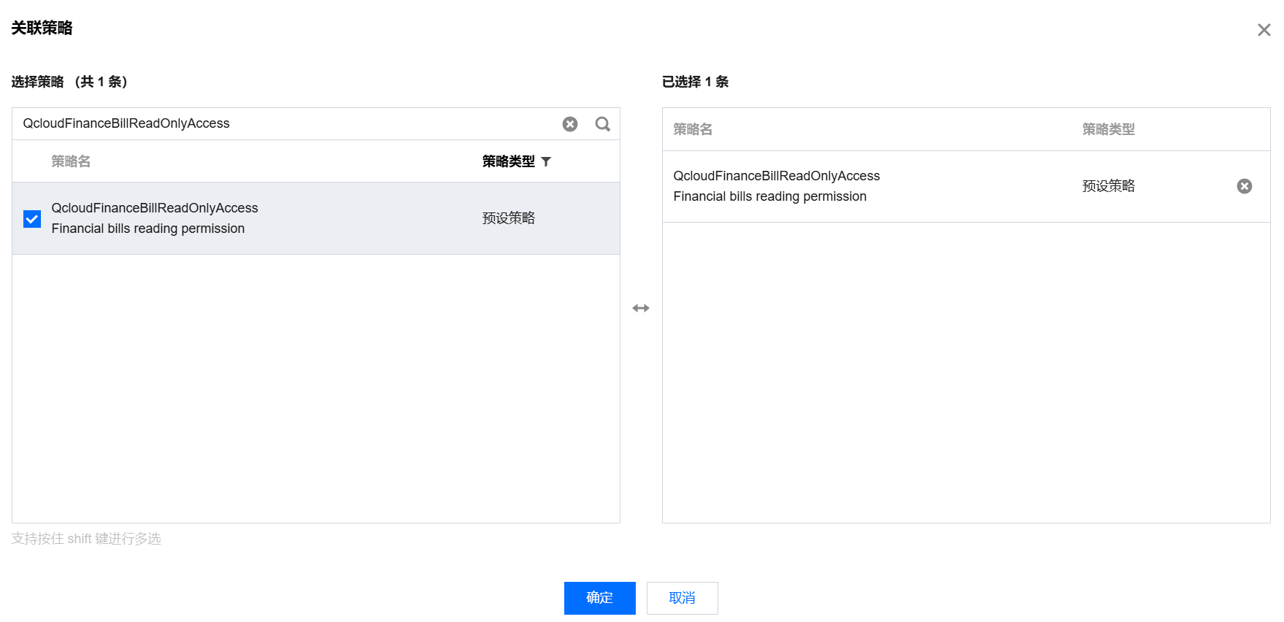Click the 确定 confirm button
This screenshot has height=622, width=1284.
point(599,598)
